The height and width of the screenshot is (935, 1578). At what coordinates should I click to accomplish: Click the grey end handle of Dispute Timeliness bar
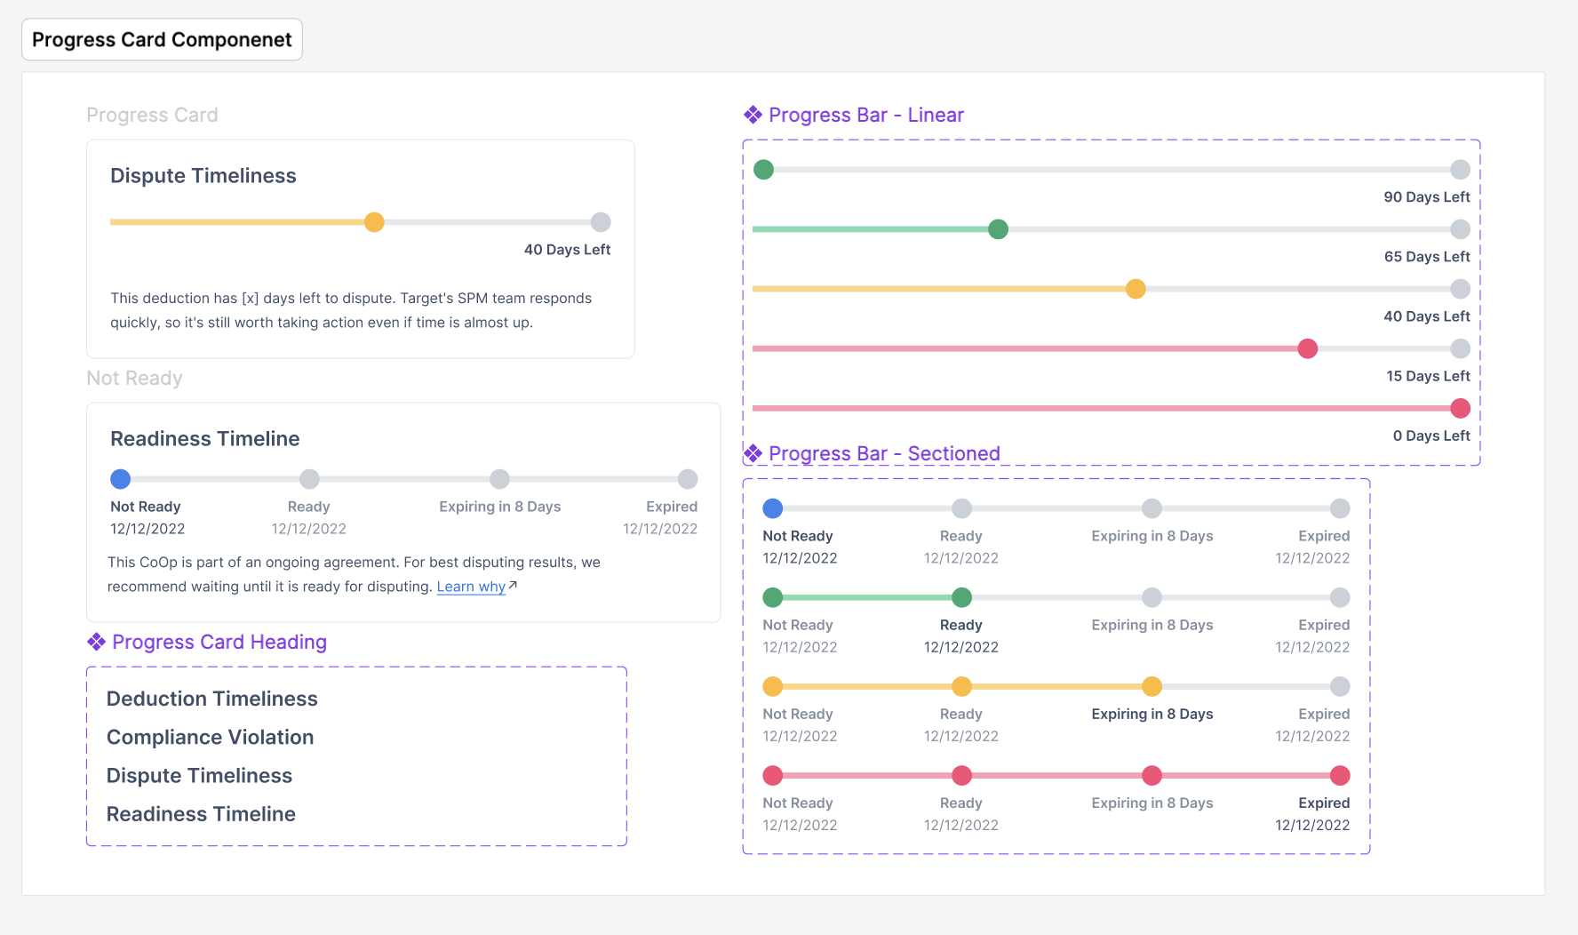pos(601,222)
